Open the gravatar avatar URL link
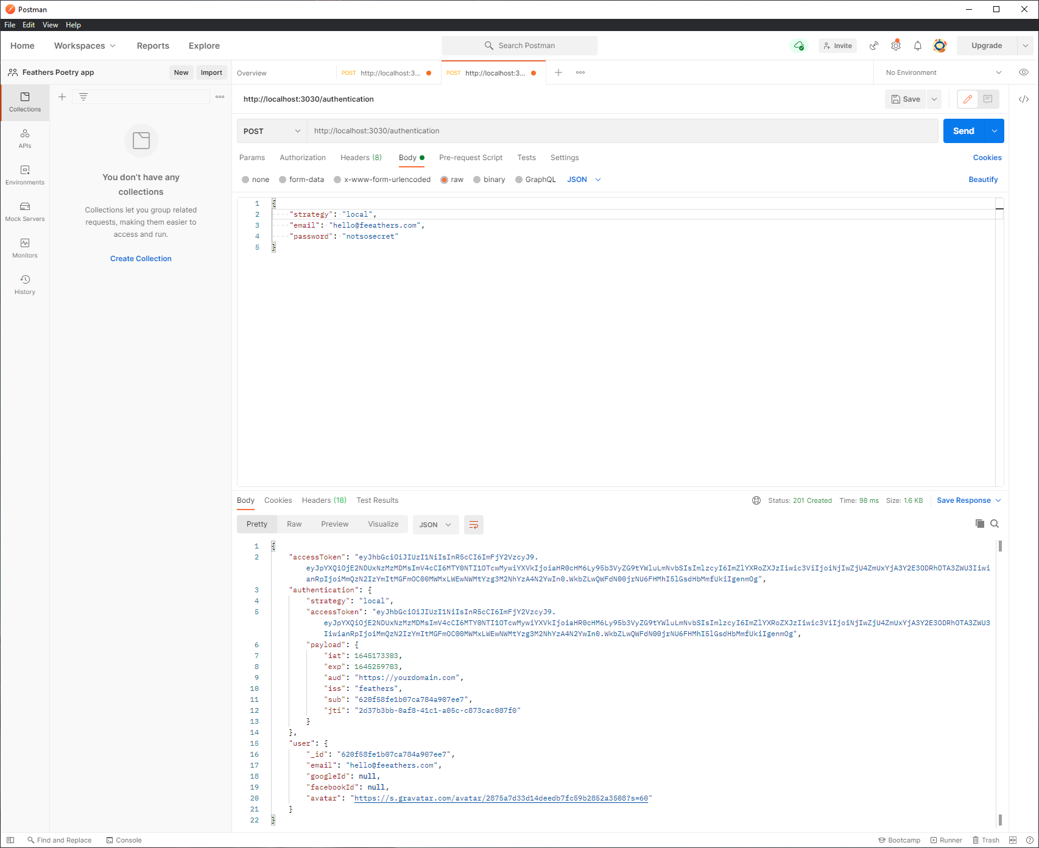Viewport: 1039px width, 848px height. pyautogui.click(x=501, y=798)
